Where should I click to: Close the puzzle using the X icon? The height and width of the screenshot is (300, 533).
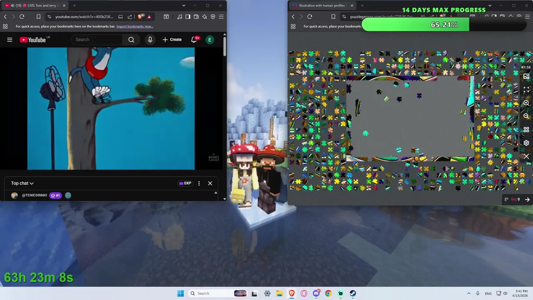pos(526,156)
